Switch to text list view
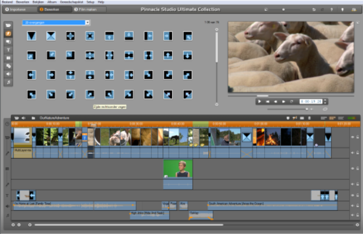Image resolution: width=363 pixels, height=234 pixels. pos(341,118)
